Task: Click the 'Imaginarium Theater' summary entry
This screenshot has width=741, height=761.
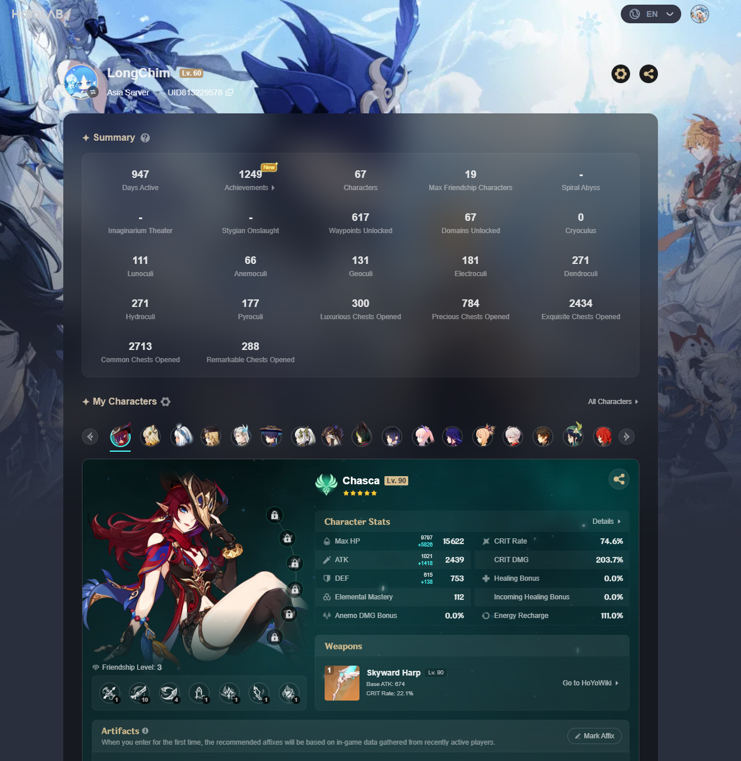Action: pos(141,223)
